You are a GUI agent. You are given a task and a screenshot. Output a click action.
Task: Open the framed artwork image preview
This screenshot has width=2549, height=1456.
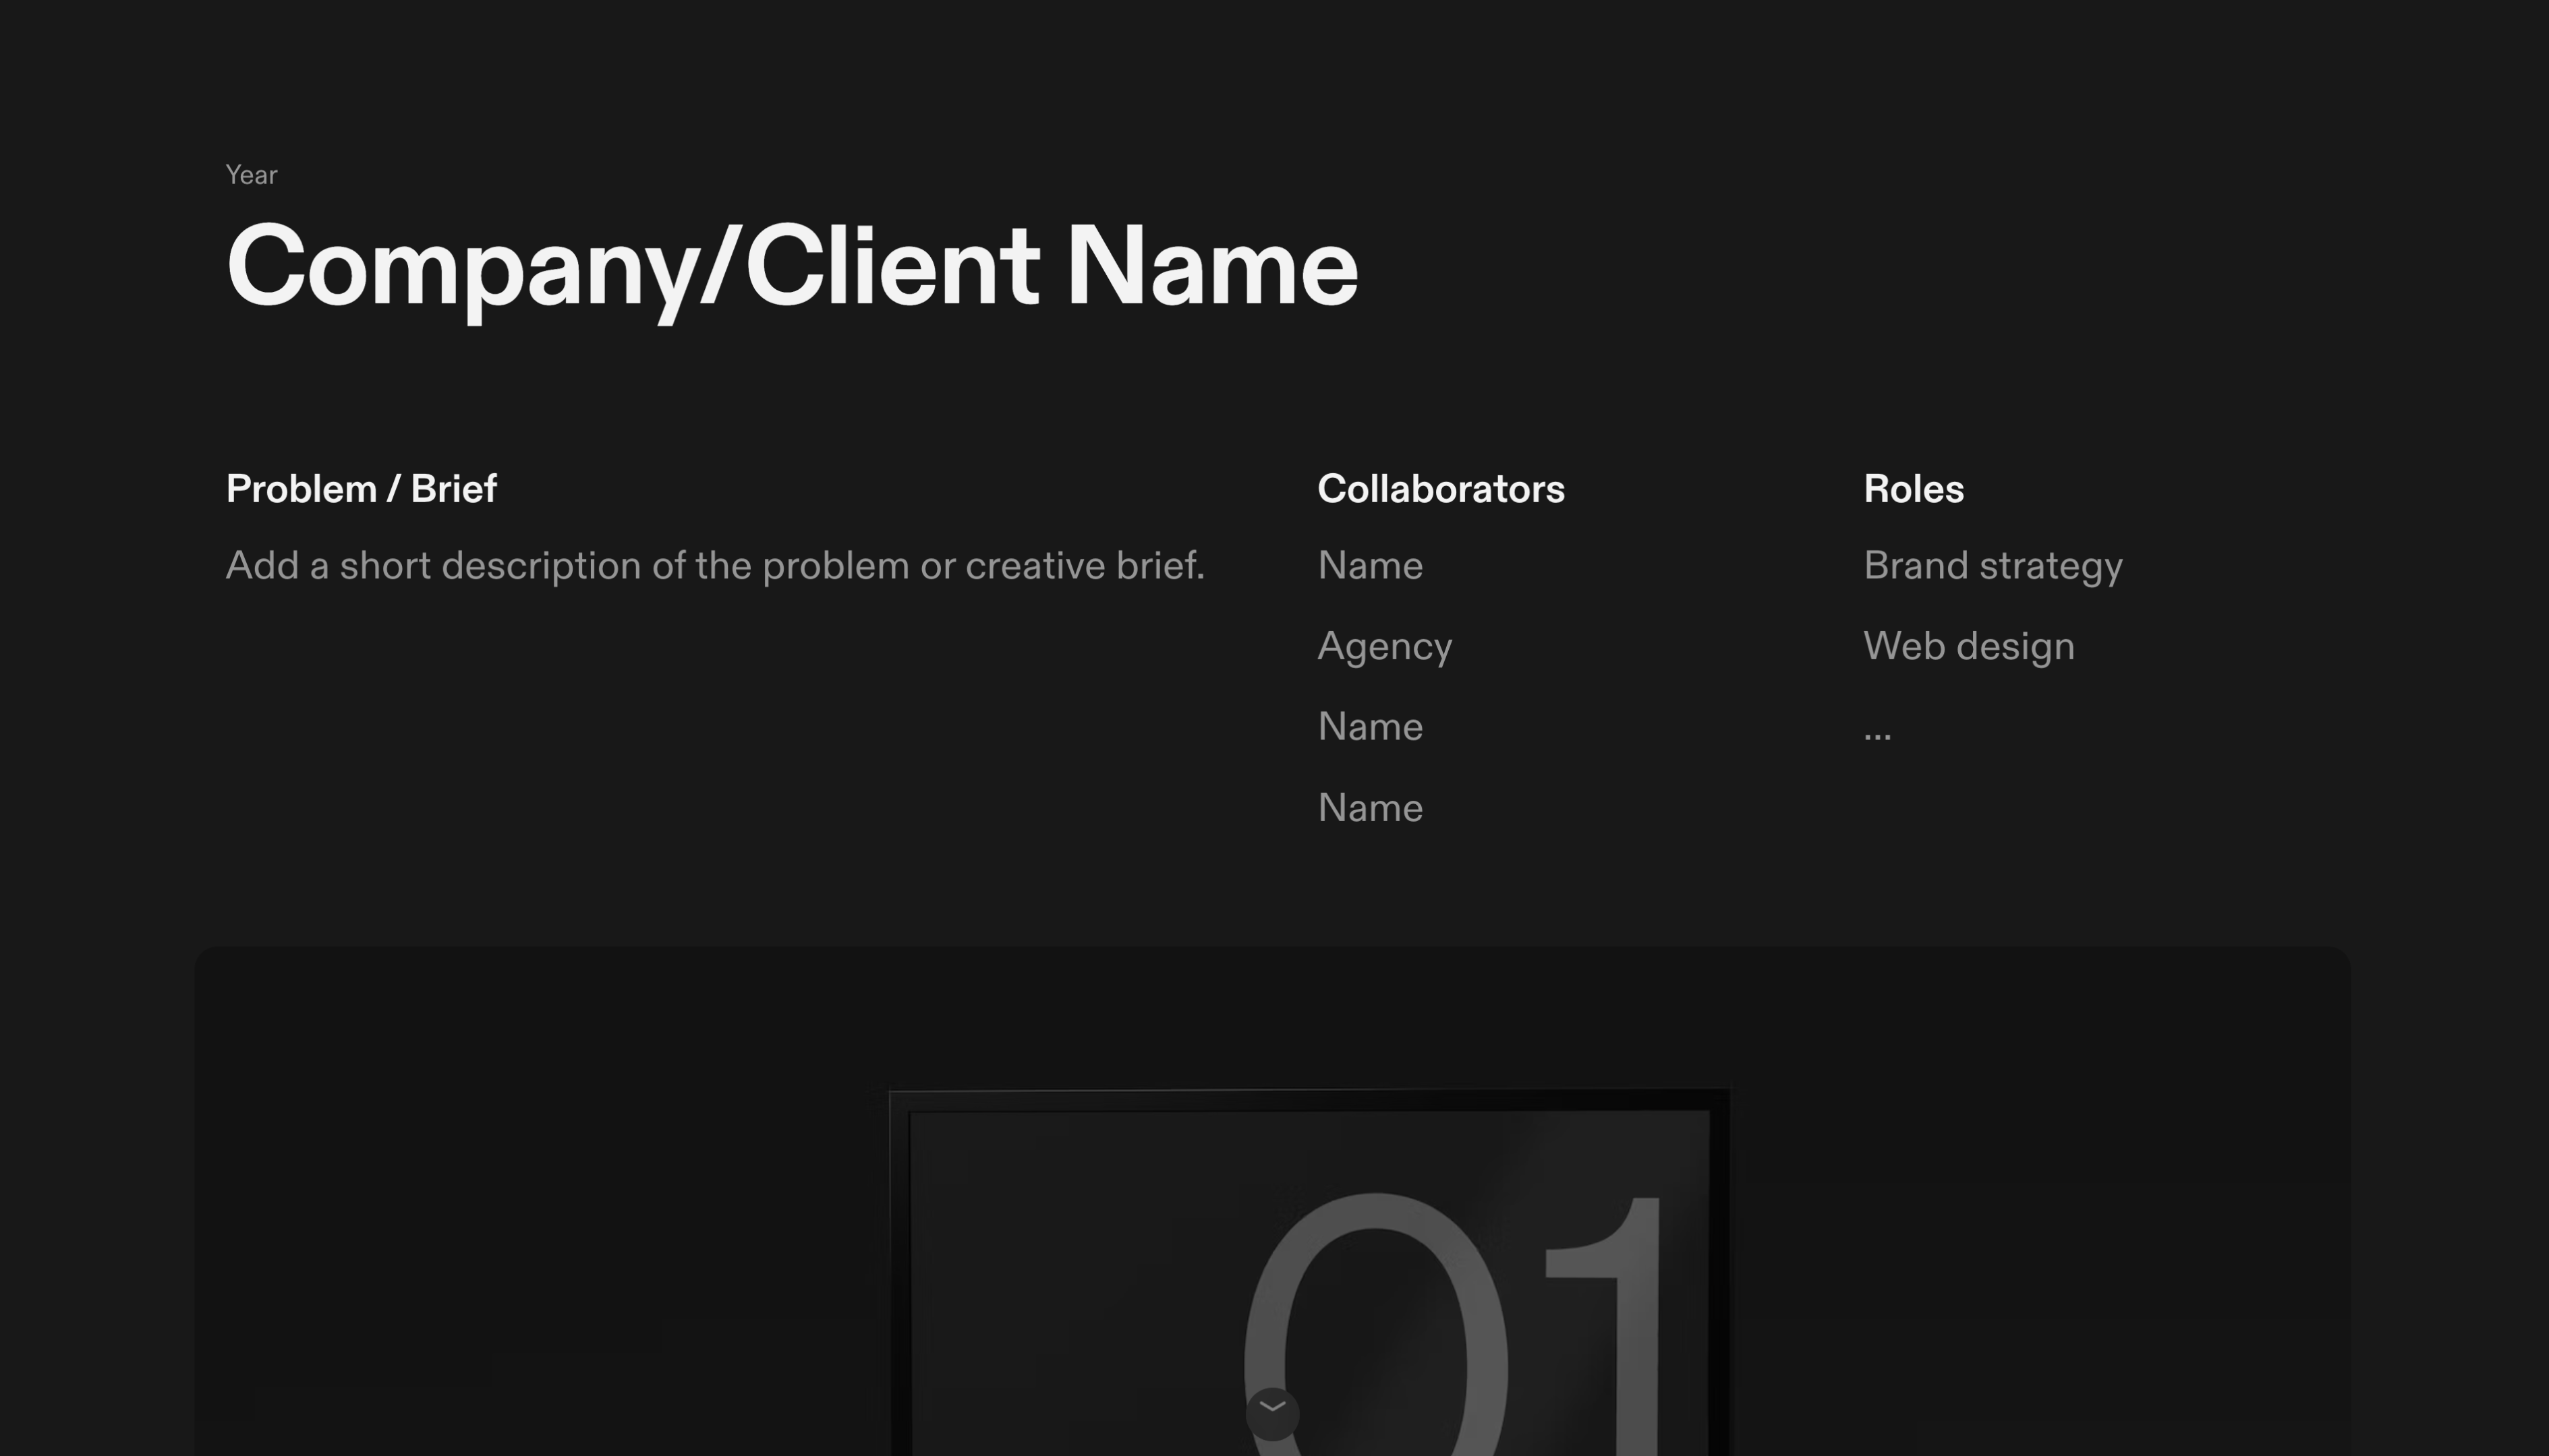(1300, 1250)
